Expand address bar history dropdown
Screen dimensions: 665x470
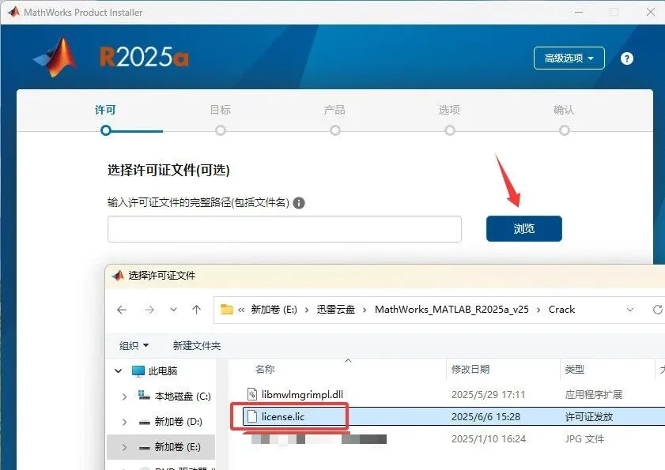pyautogui.click(x=629, y=310)
